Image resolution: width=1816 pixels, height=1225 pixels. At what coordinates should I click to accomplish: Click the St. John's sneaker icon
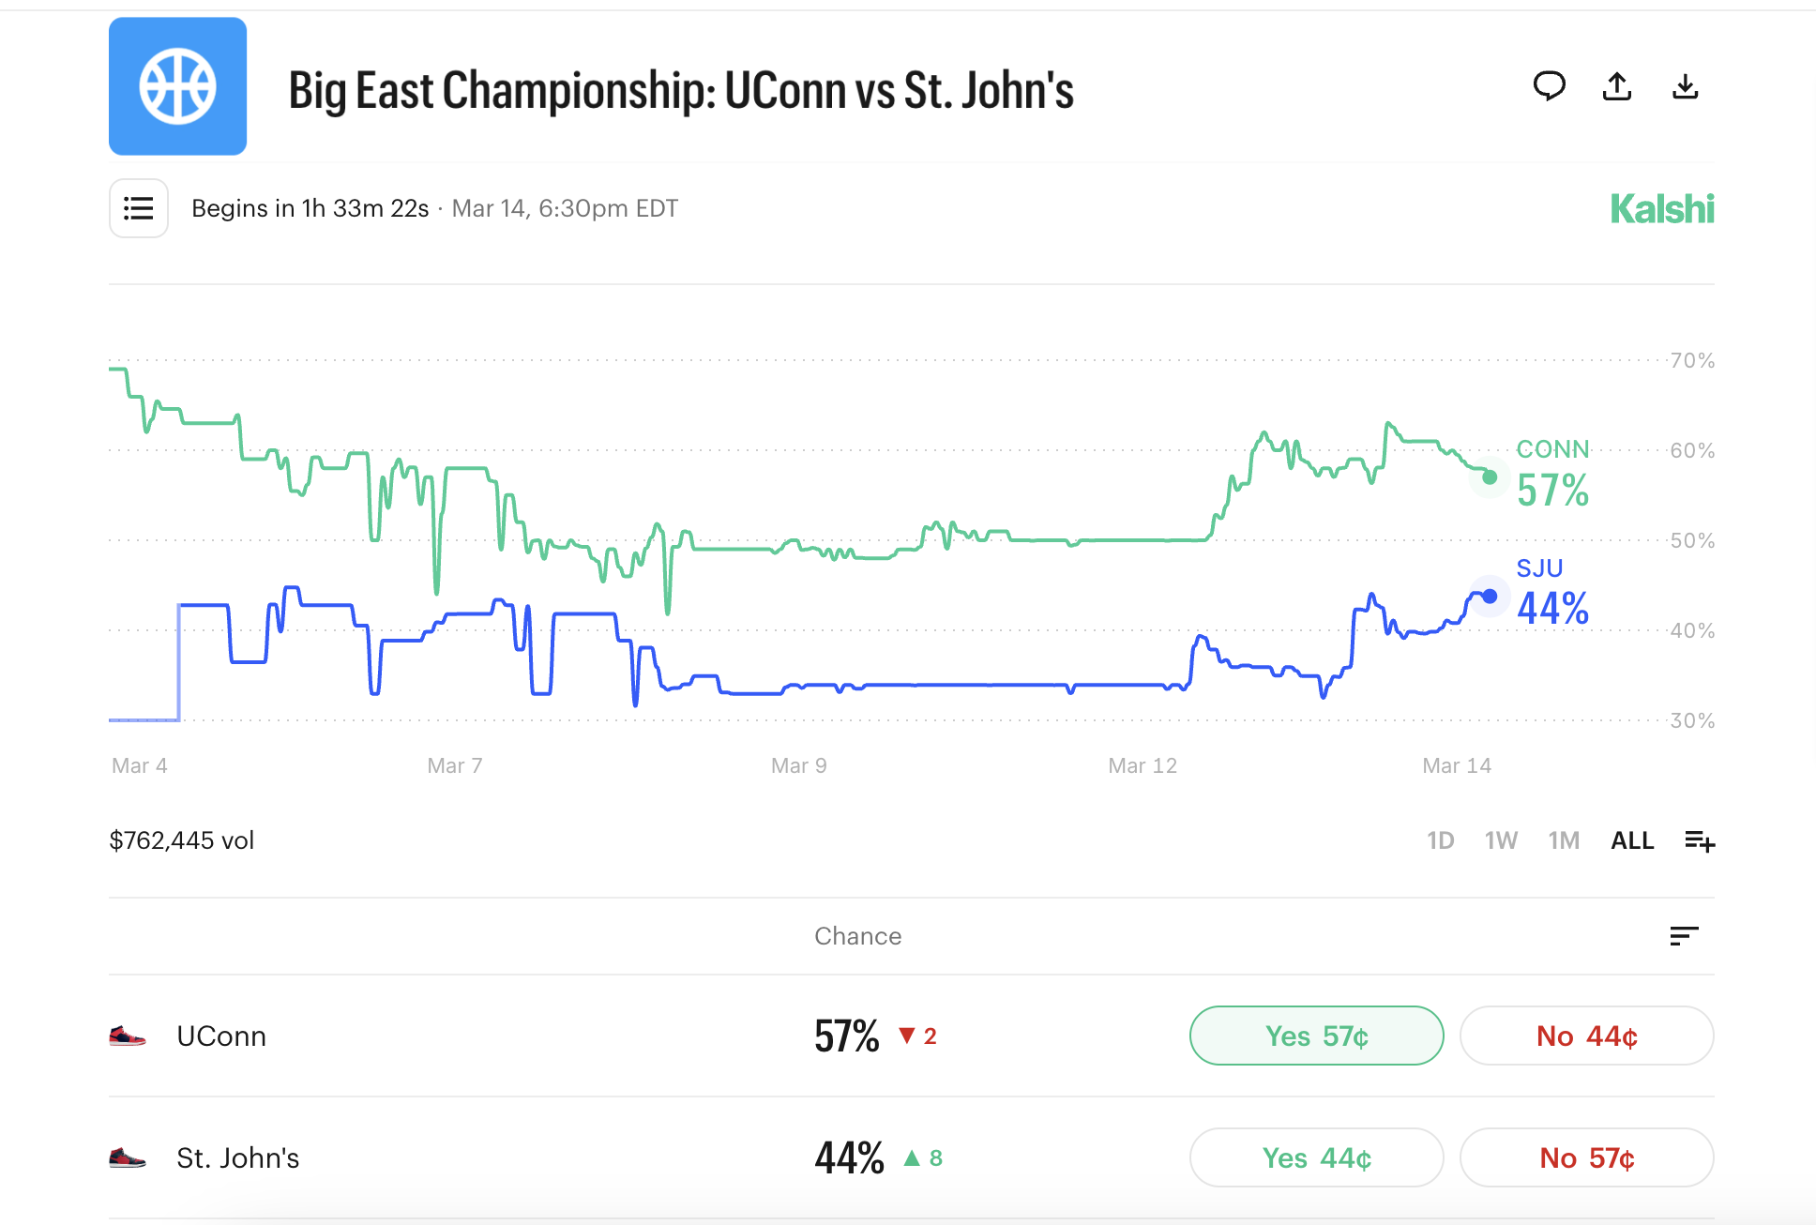[x=128, y=1157]
